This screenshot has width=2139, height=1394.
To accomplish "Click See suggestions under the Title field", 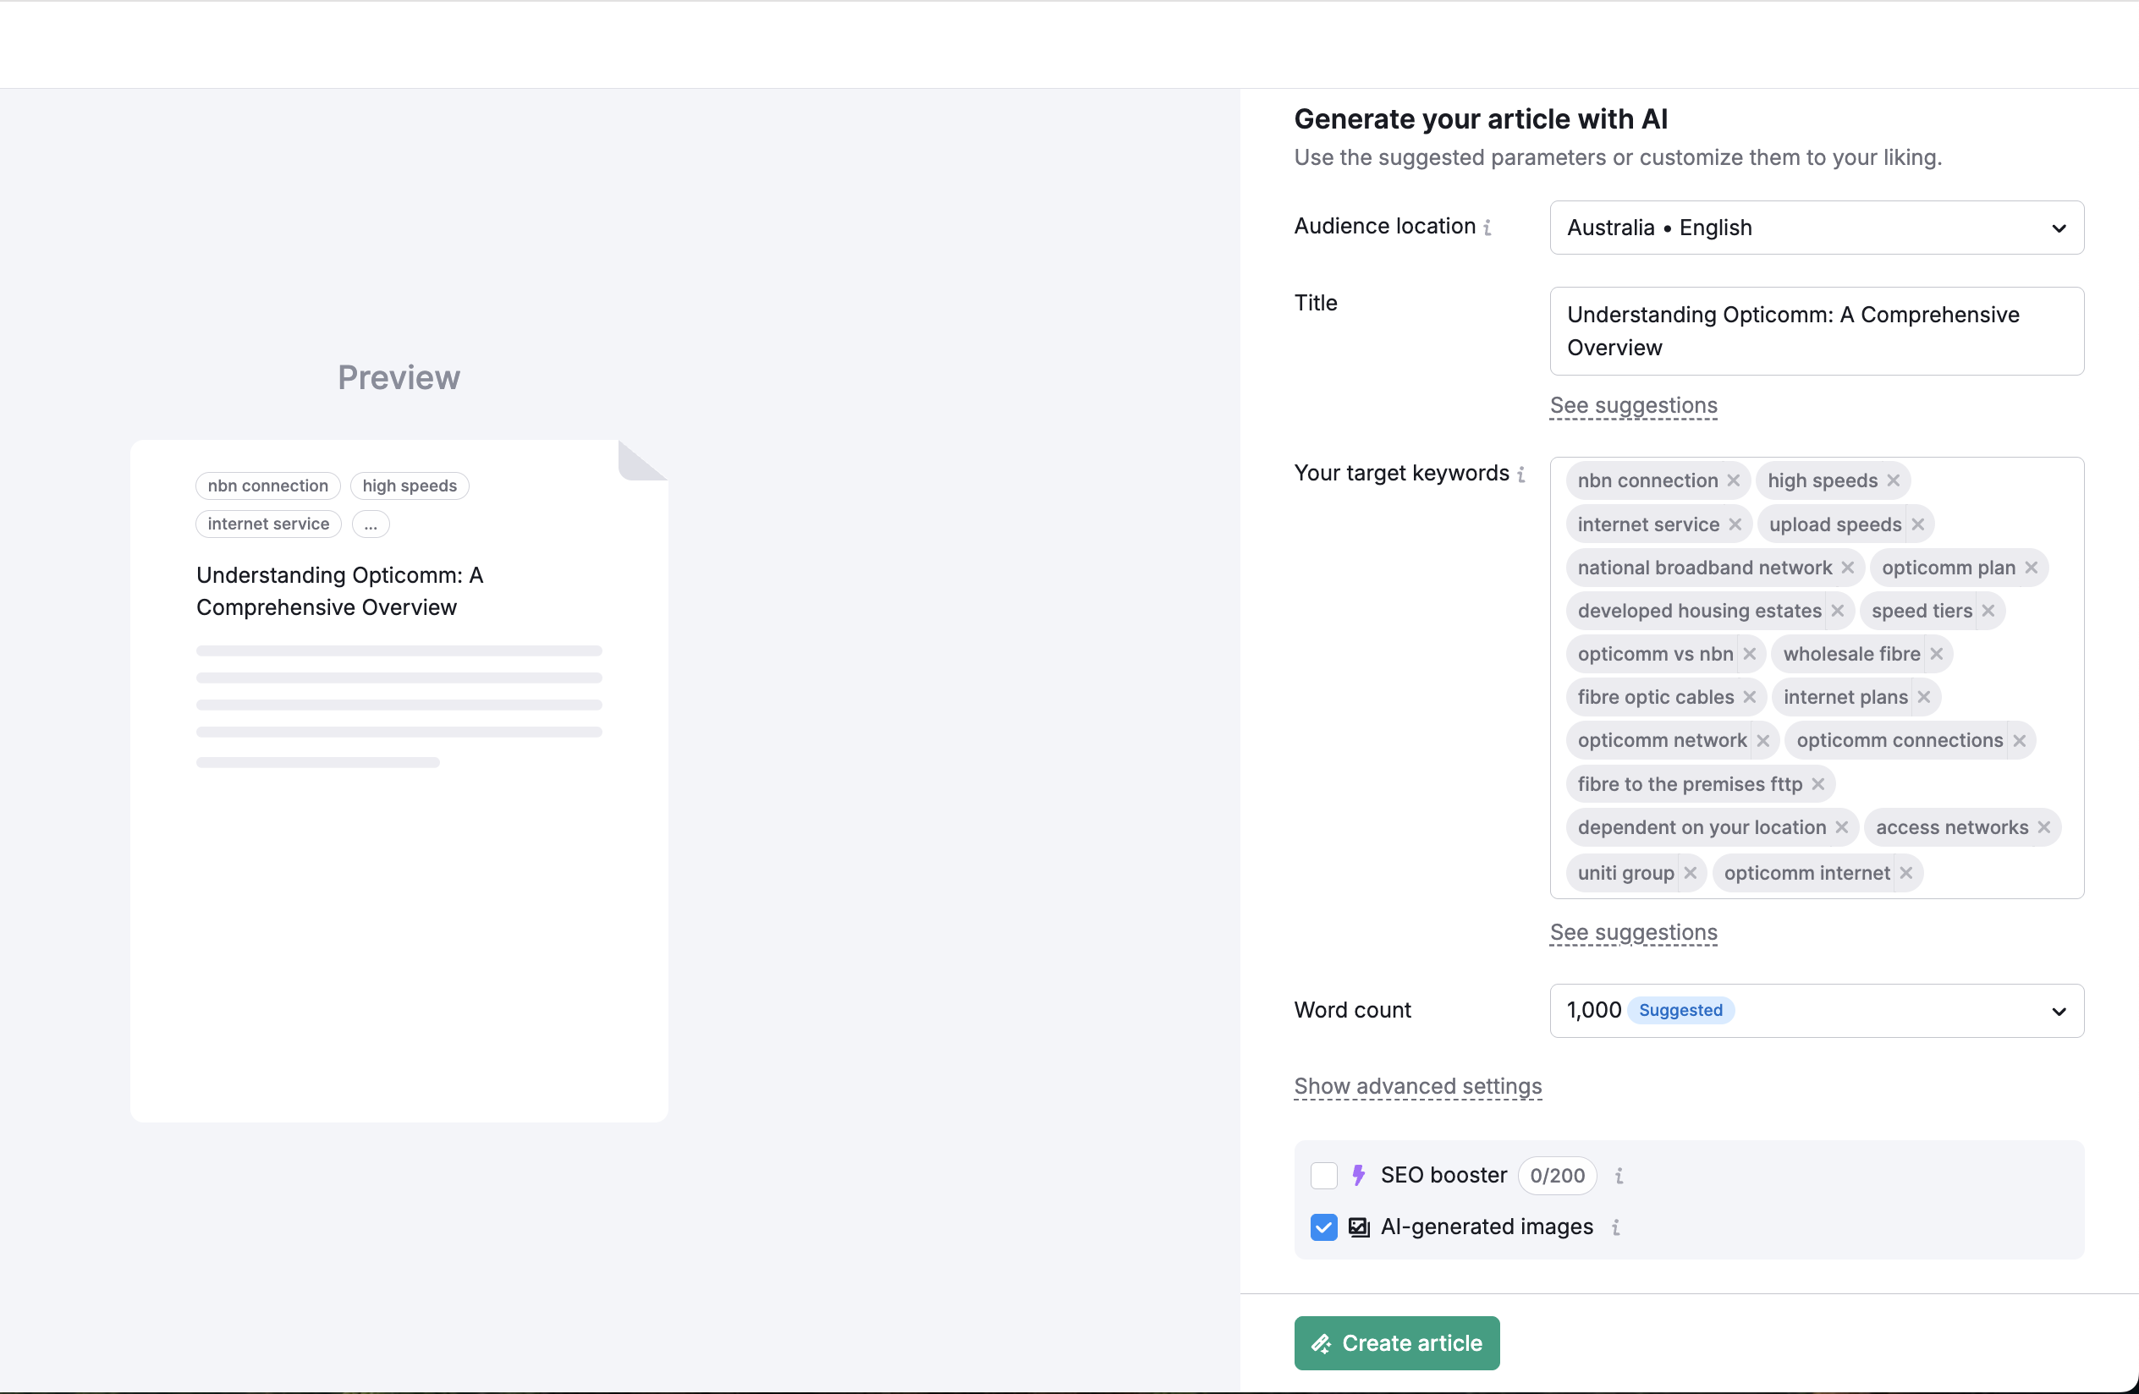I will coord(1633,405).
